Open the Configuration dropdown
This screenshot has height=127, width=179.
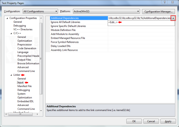(x=40, y=11)
